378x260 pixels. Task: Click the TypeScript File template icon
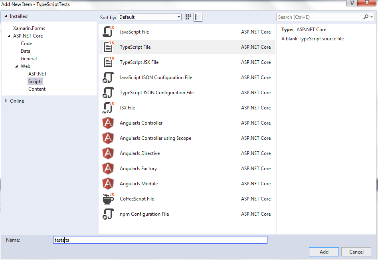(x=108, y=47)
